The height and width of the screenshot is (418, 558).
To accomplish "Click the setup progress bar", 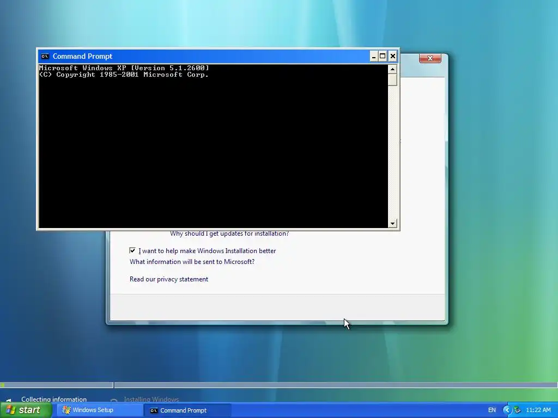I will click(279, 385).
